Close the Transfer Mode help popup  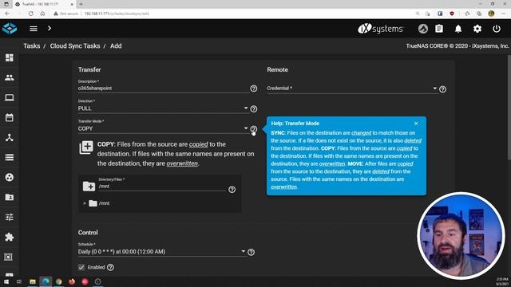pyautogui.click(x=416, y=124)
